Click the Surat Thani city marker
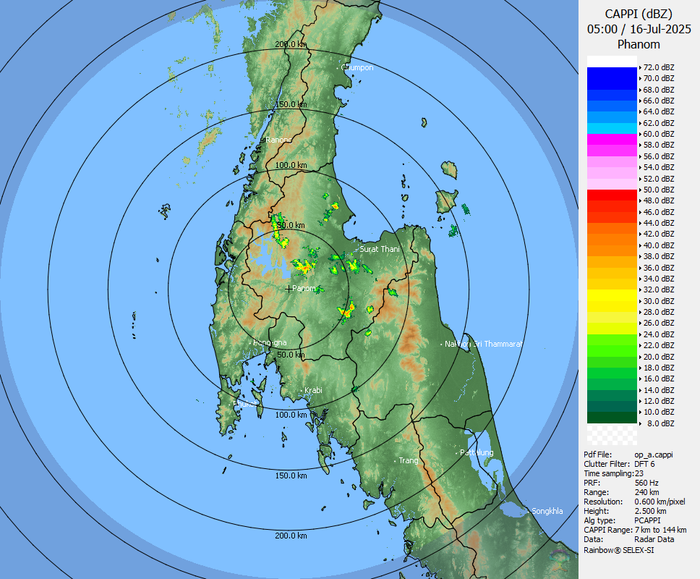Viewport: 700px width, 579px height. point(357,250)
